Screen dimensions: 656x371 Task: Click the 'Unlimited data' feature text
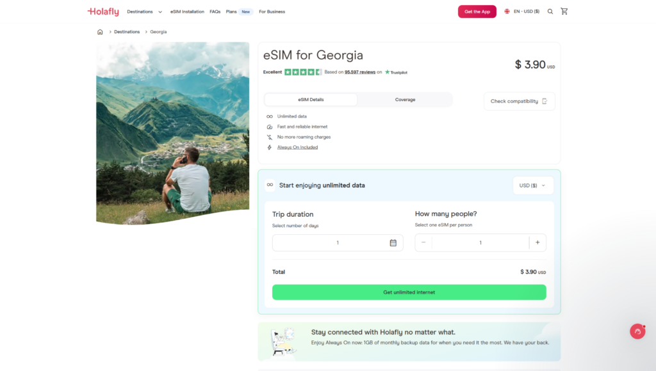click(x=291, y=116)
